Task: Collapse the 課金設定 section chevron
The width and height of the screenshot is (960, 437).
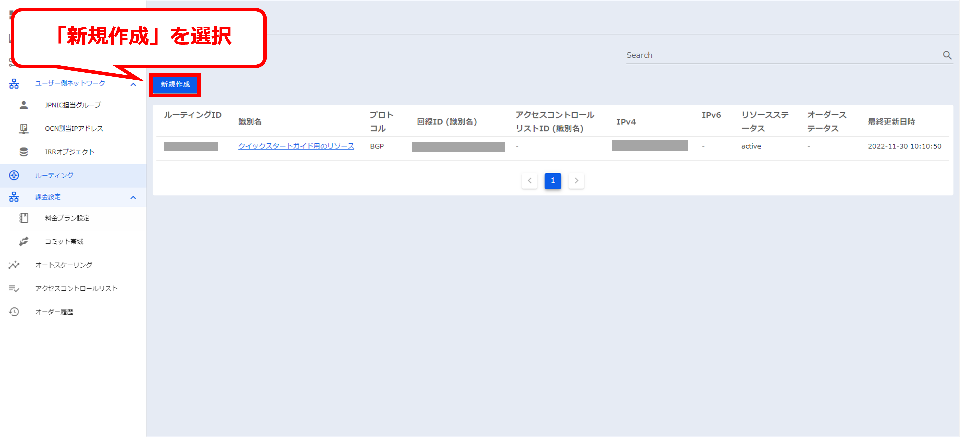Action: [133, 197]
